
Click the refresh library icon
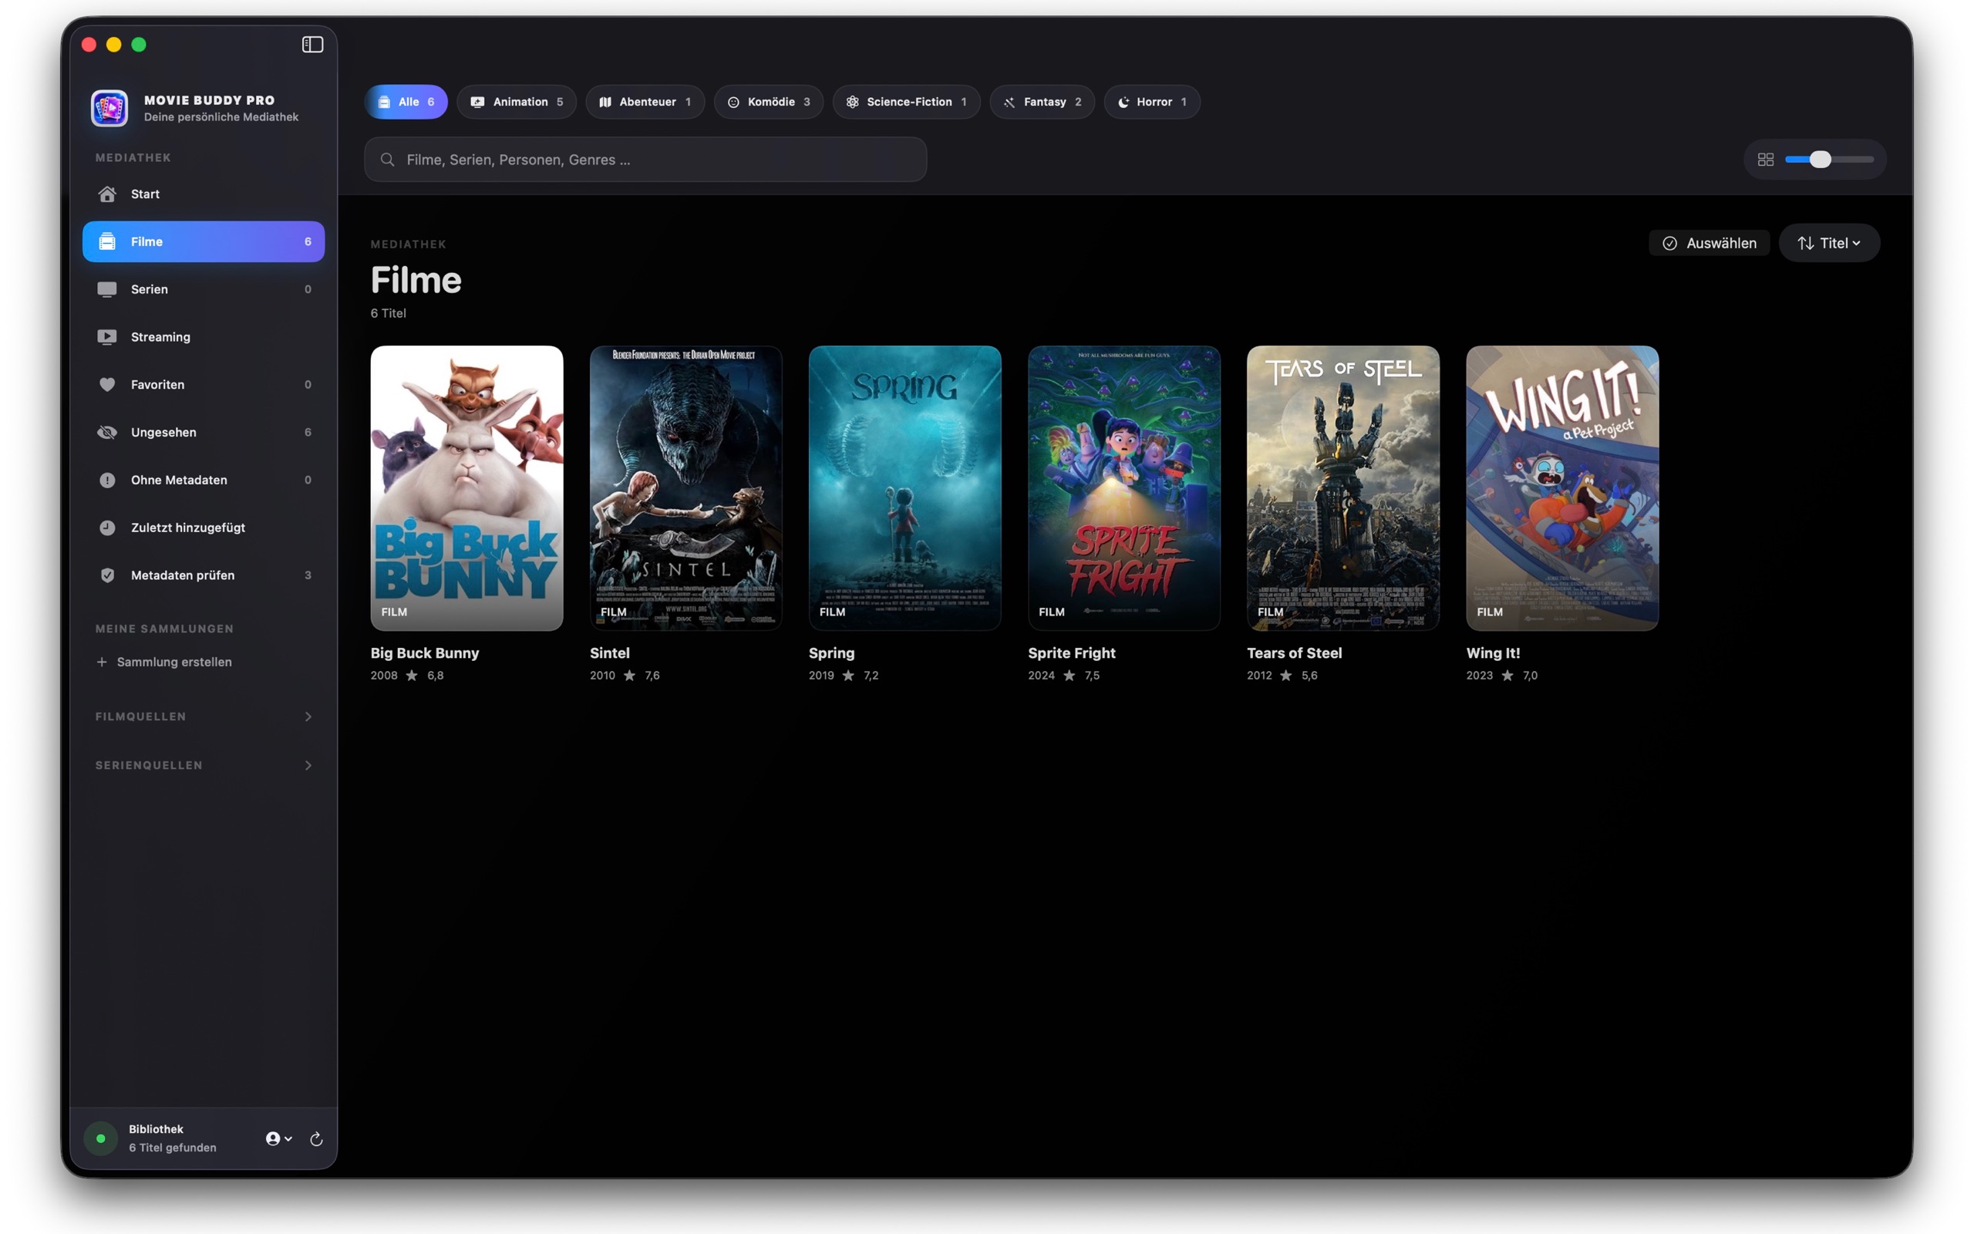316,1139
